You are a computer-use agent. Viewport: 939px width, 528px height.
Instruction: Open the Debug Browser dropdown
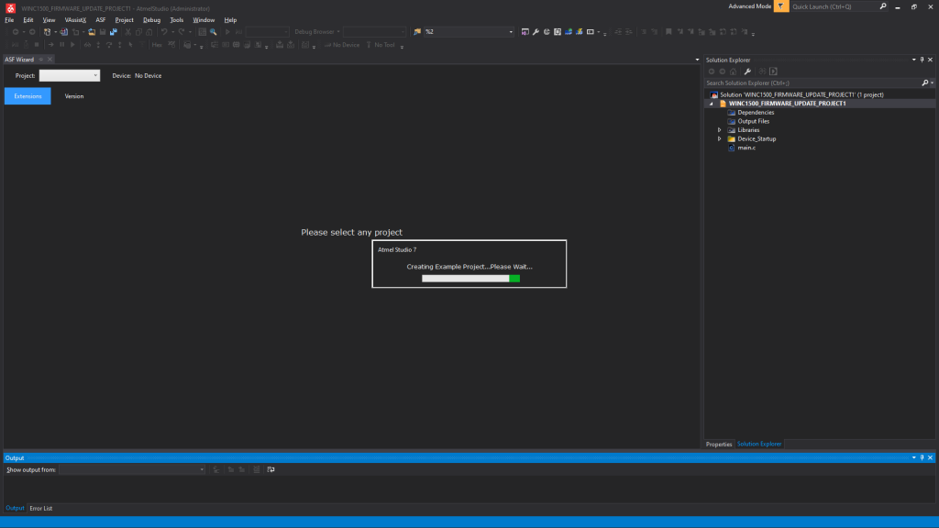point(316,32)
